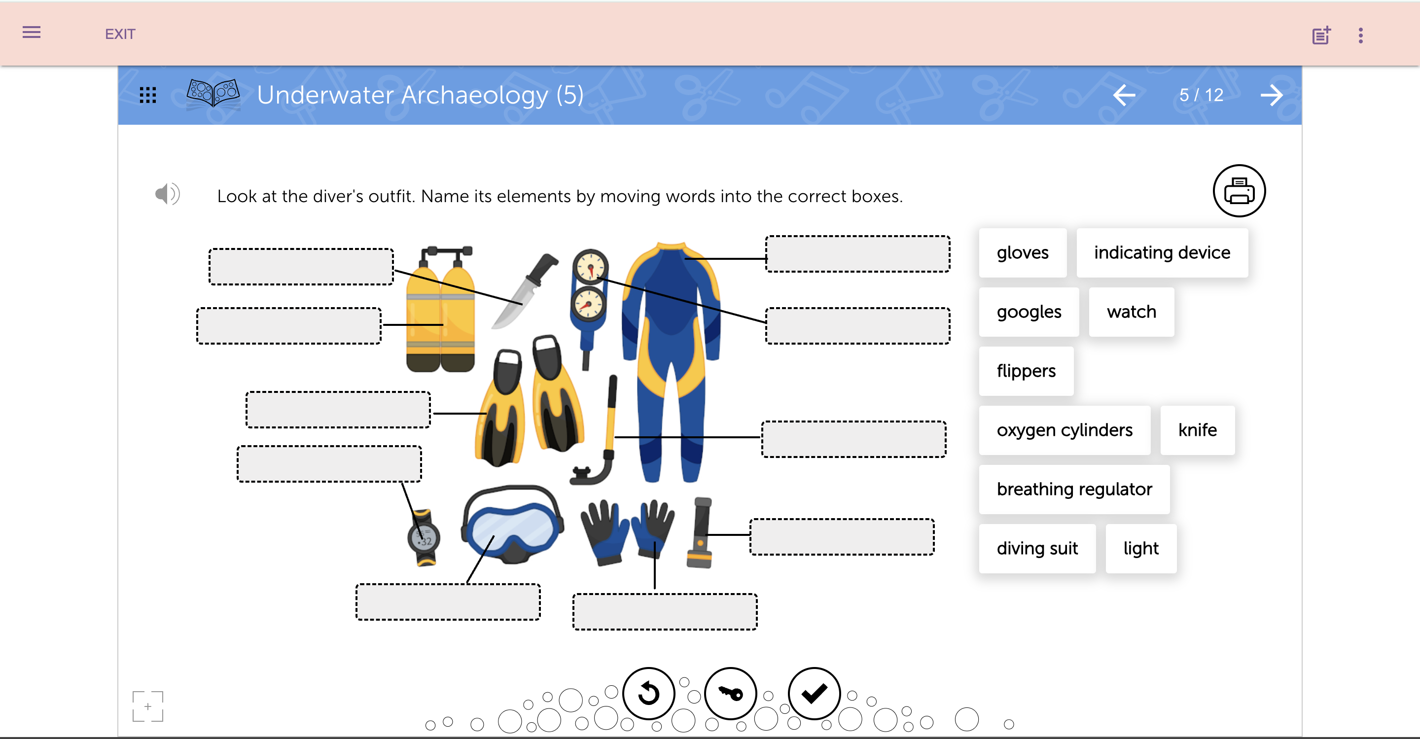
Task: Print the exercise with the printer button
Action: coord(1239,191)
